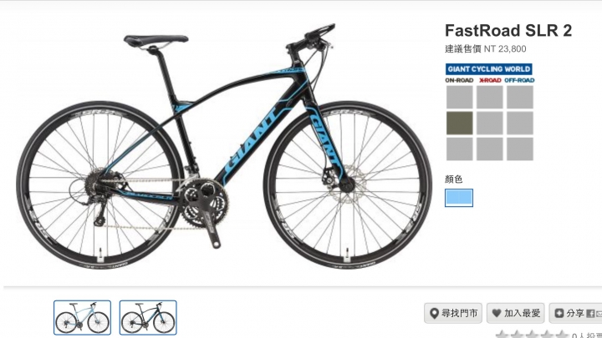
Task: Click the GIANT CYCLING WORLD banner
Action: (x=489, y=69)
